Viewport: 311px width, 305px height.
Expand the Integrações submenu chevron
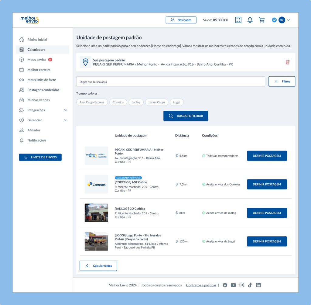tap(65, 110)
